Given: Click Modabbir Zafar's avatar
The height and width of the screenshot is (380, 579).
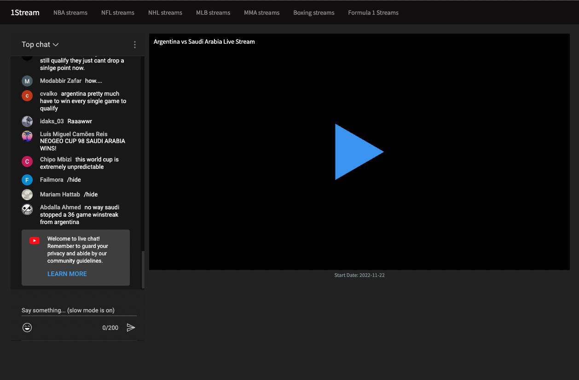Looking at the screenshot, I should [27, 81].
